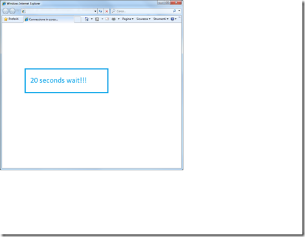Screen dimensions: 305x237
Task: Click the Feeds toolbar icon
Action: tap(97, 19)
